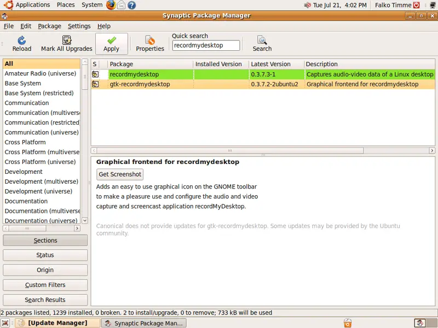
Task: Select the All section
Action: (x=42, y=63)
